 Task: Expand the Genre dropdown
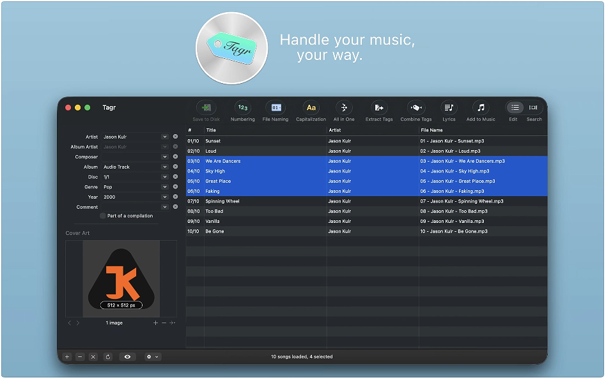[x=165, y=187]
